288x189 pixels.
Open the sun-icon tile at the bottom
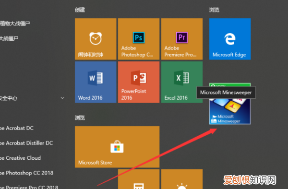point(182,179)
